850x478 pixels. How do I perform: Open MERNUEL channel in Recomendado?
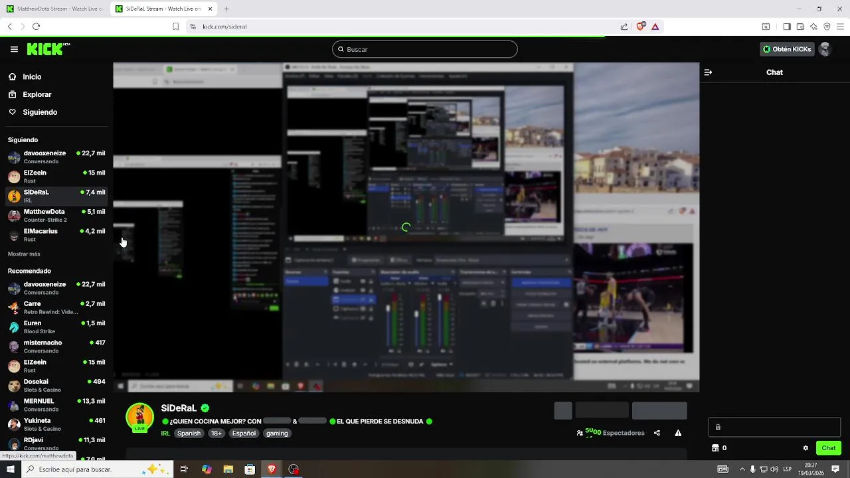pos(56,405)
